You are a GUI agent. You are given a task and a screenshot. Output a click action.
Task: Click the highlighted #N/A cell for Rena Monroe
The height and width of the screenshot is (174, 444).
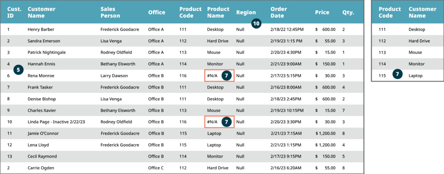click(x=212, y=76)
